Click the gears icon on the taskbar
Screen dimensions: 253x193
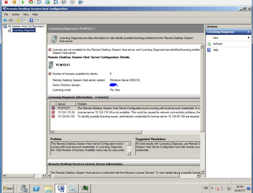[x=73, y=188]
